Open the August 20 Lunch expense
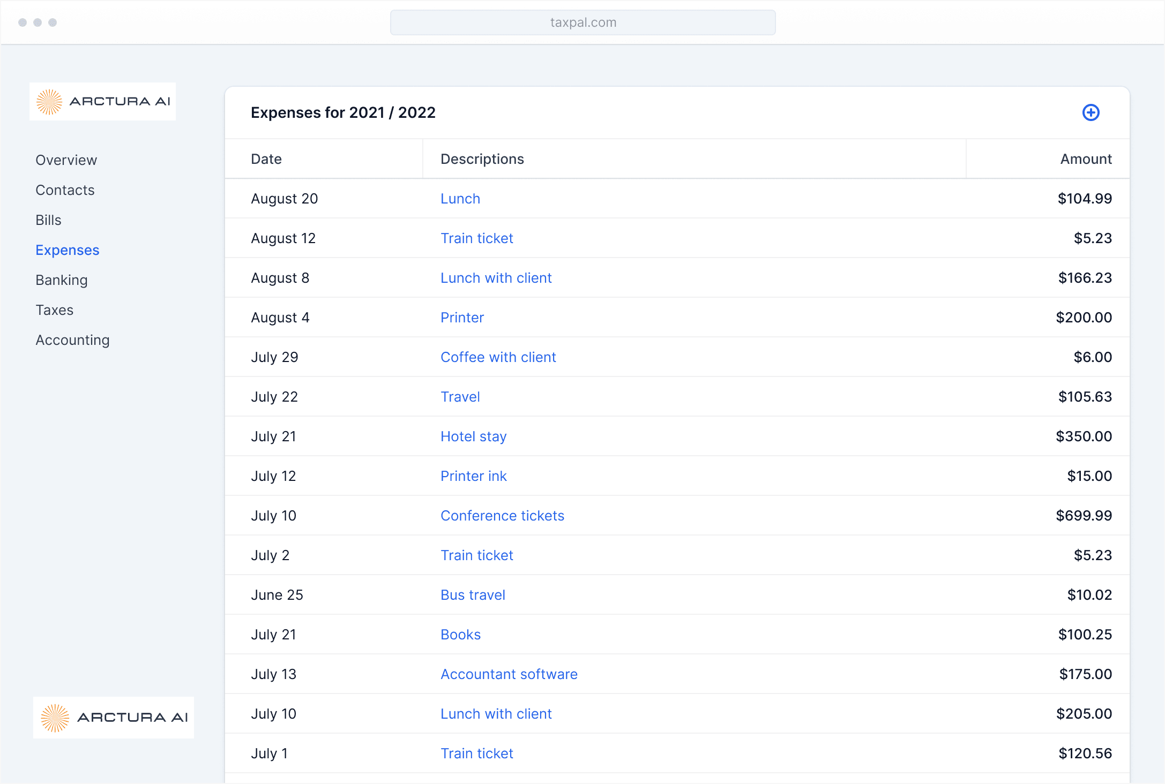The width and height of the screenshot is (1165, 784). 460,199
